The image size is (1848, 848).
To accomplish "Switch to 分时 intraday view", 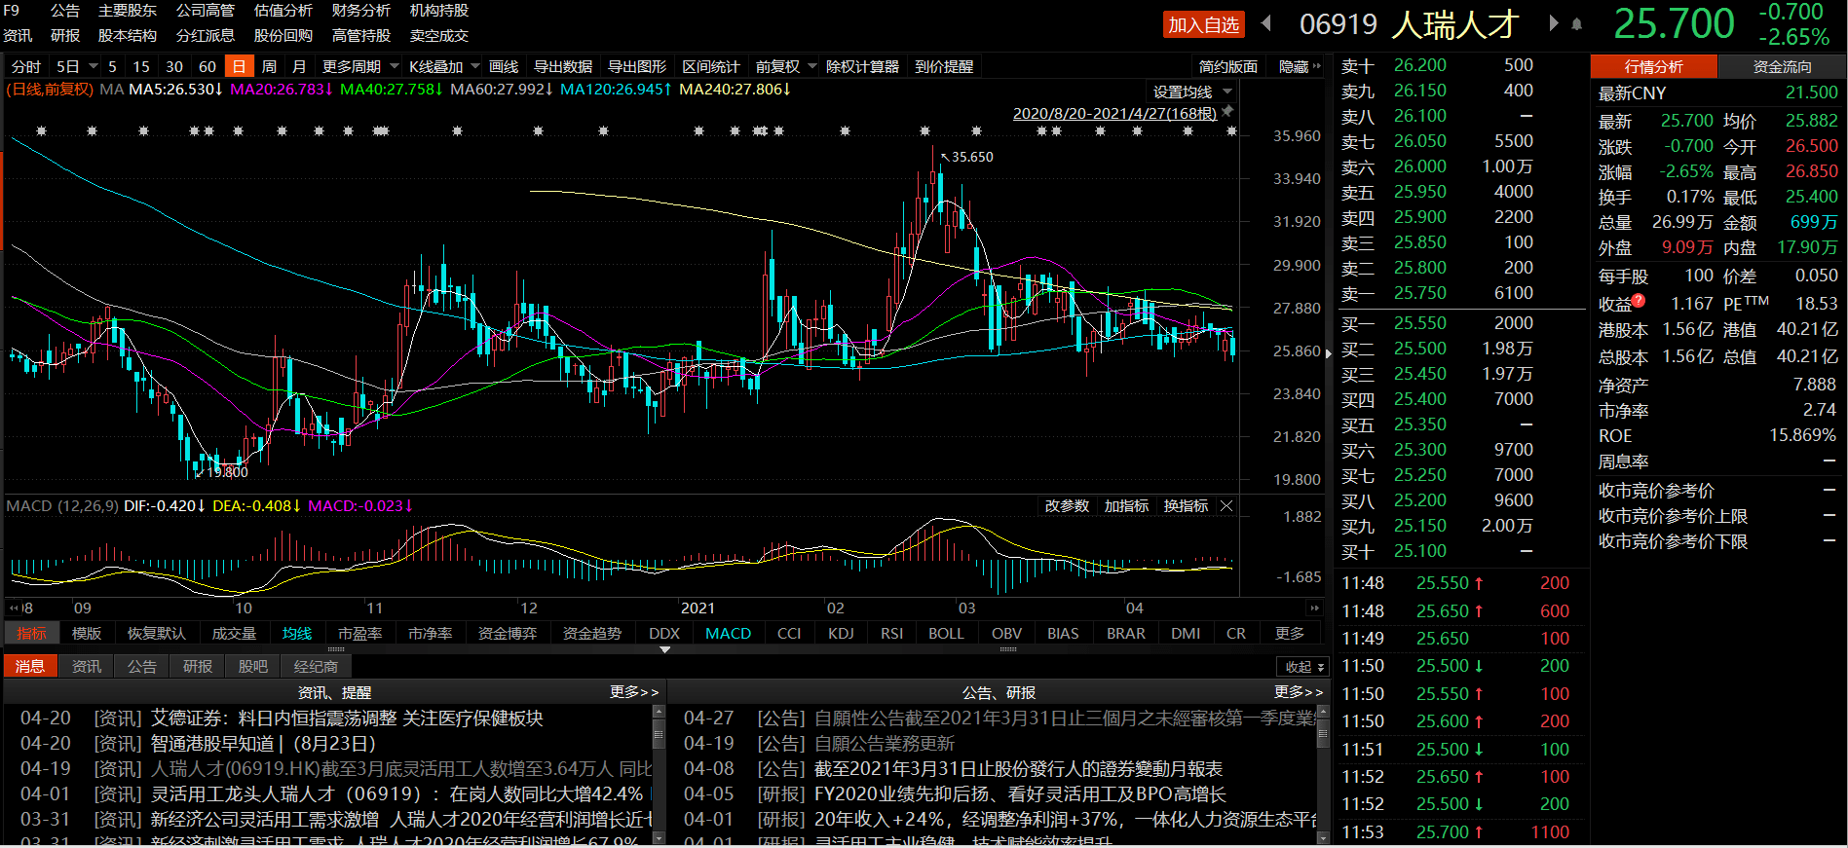I will (x=26, y=66).
